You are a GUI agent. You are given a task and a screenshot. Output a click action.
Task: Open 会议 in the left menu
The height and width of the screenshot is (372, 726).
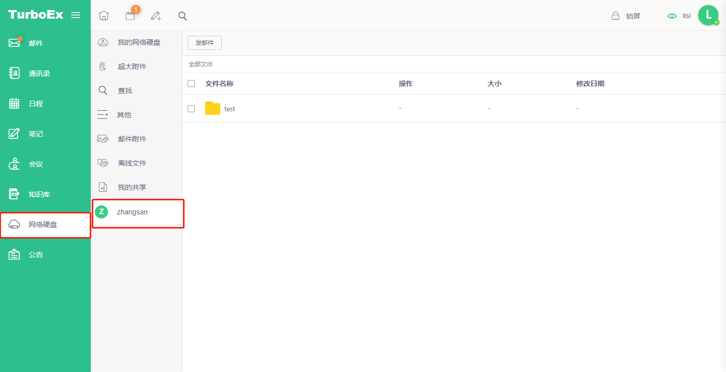[45, 164]
